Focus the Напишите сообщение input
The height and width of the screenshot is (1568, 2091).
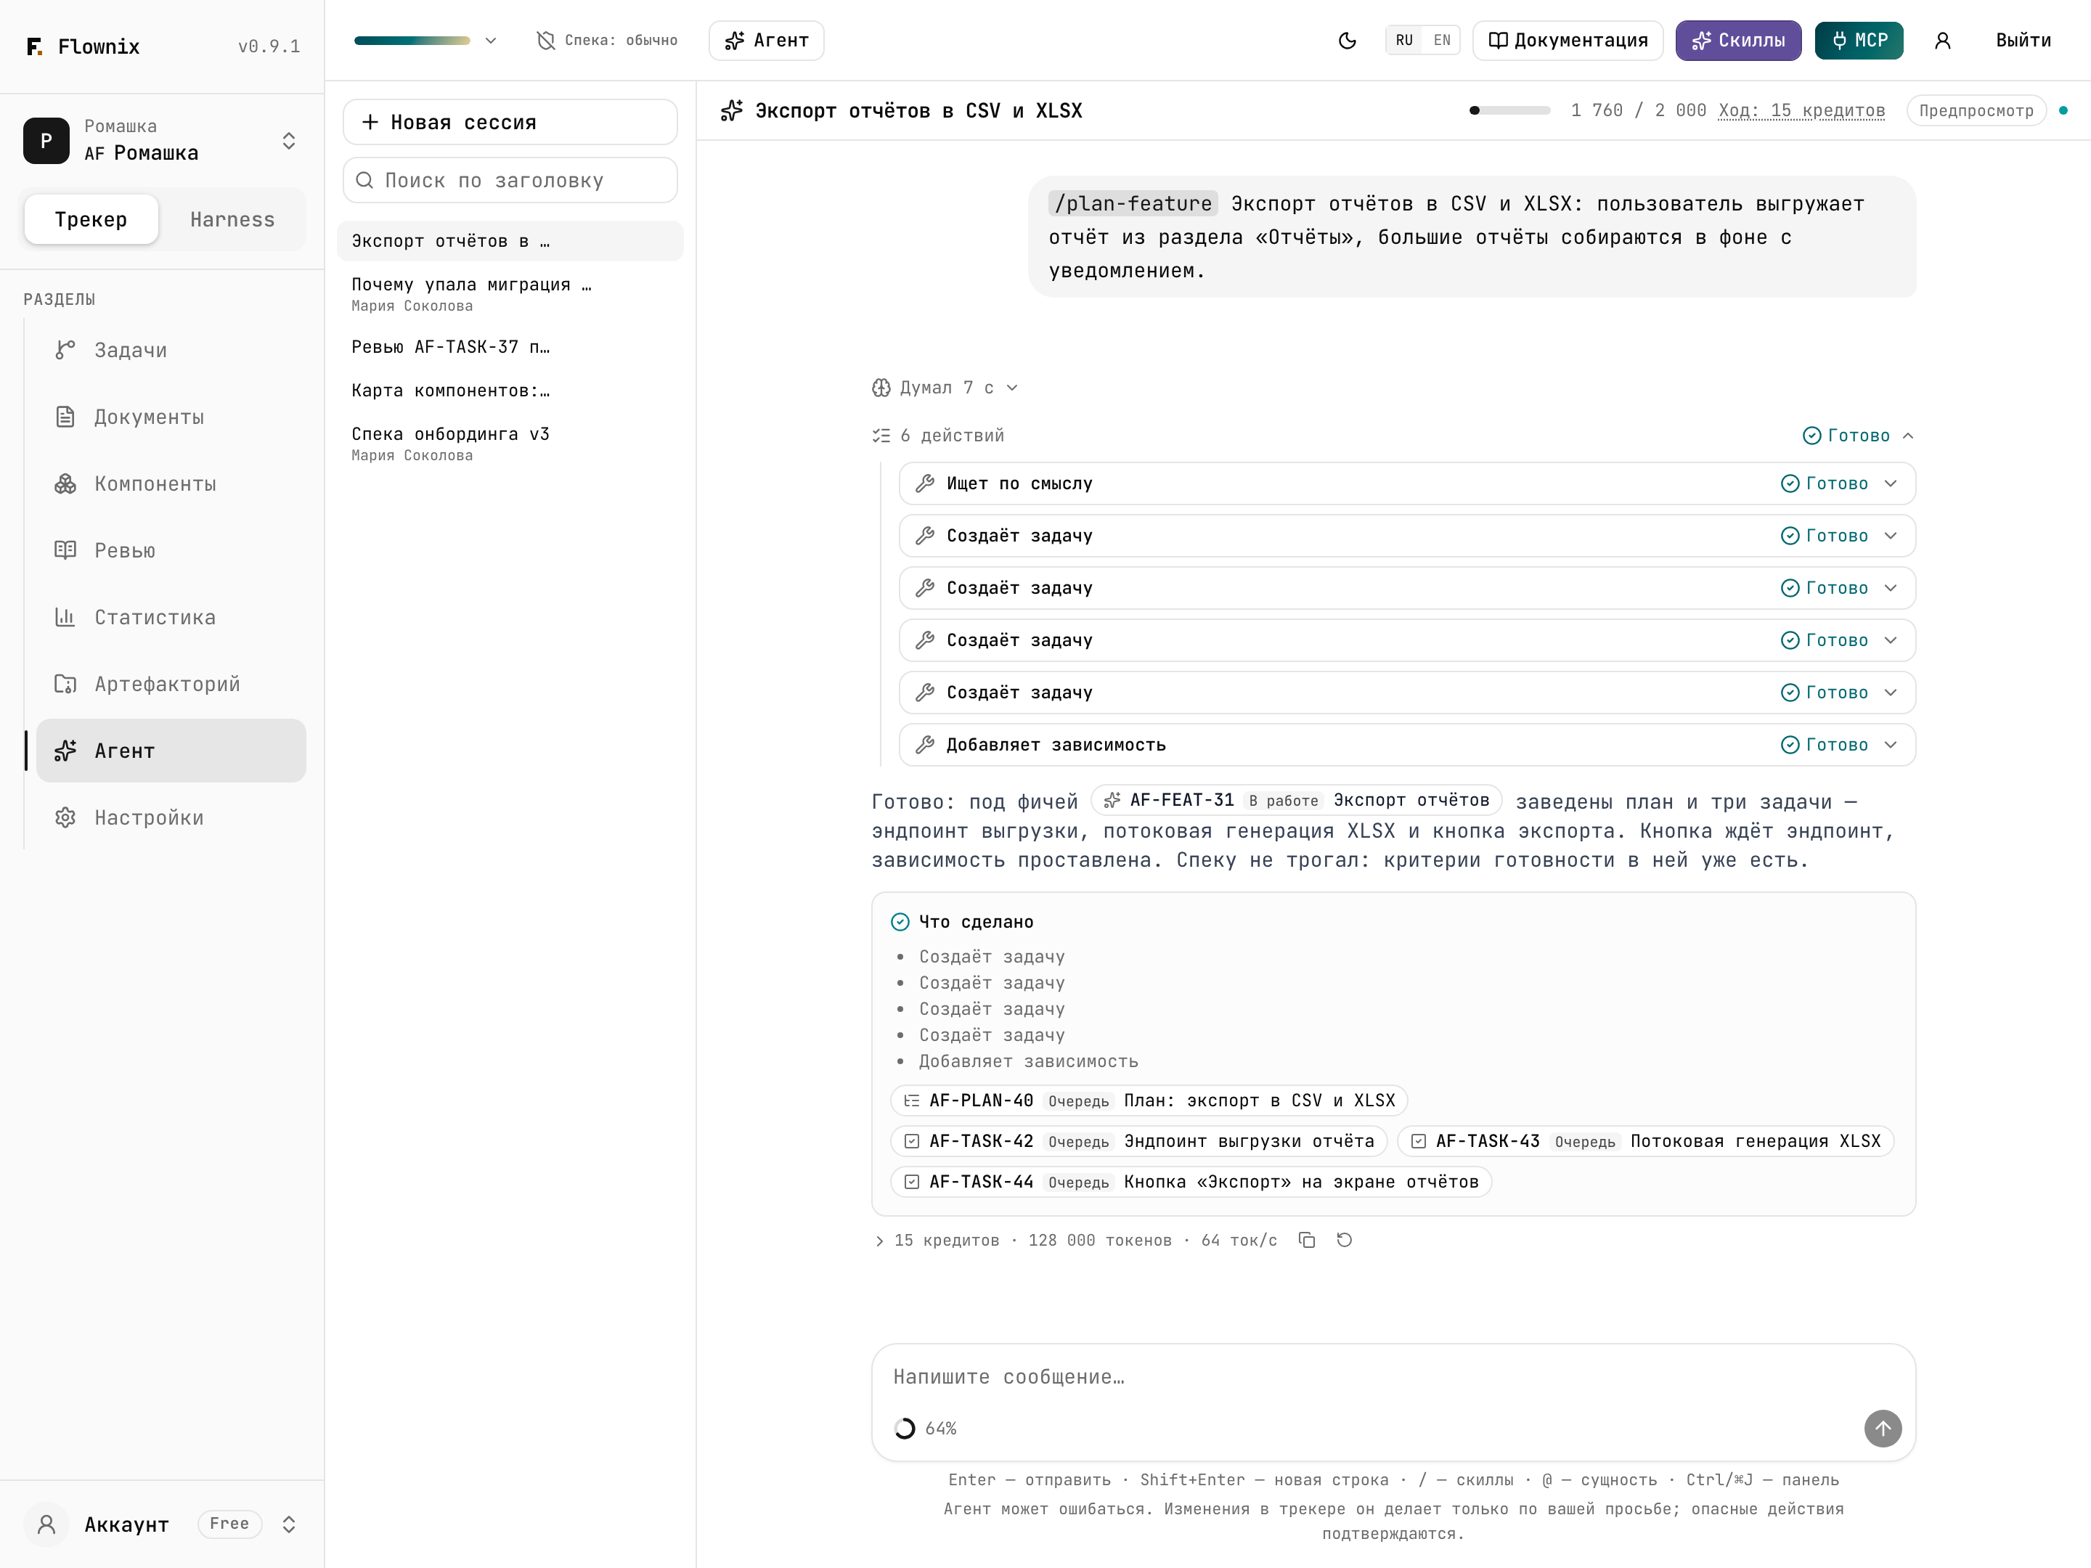[1393, 1377]
